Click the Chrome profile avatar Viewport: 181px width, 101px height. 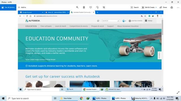click(158, 16)
